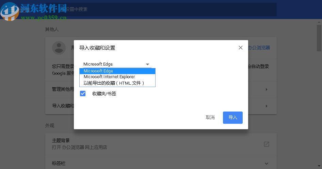Click the 办公浏览器 link
The width and height of the screenshot is (322, 169).
click(259, 48)
